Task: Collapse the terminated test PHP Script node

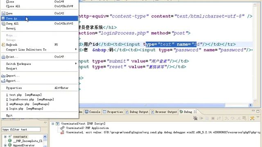Action: click(x=53, y=124)
